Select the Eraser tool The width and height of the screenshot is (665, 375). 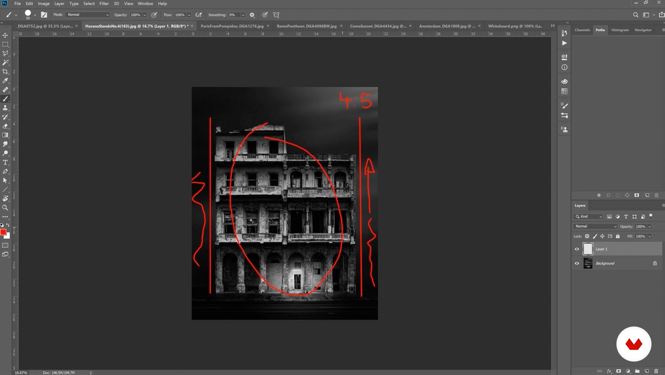tap(5, 126)
